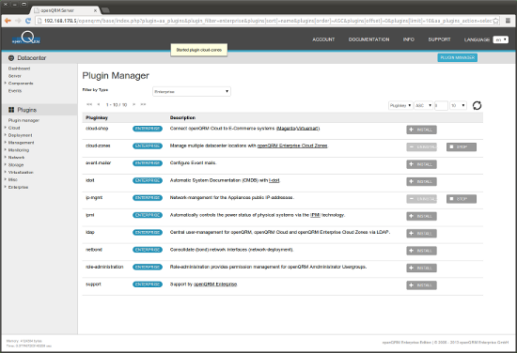Open the browser hamburger menu
The image size is (517, 353).
pyautogui.click(x=509, y=21)
